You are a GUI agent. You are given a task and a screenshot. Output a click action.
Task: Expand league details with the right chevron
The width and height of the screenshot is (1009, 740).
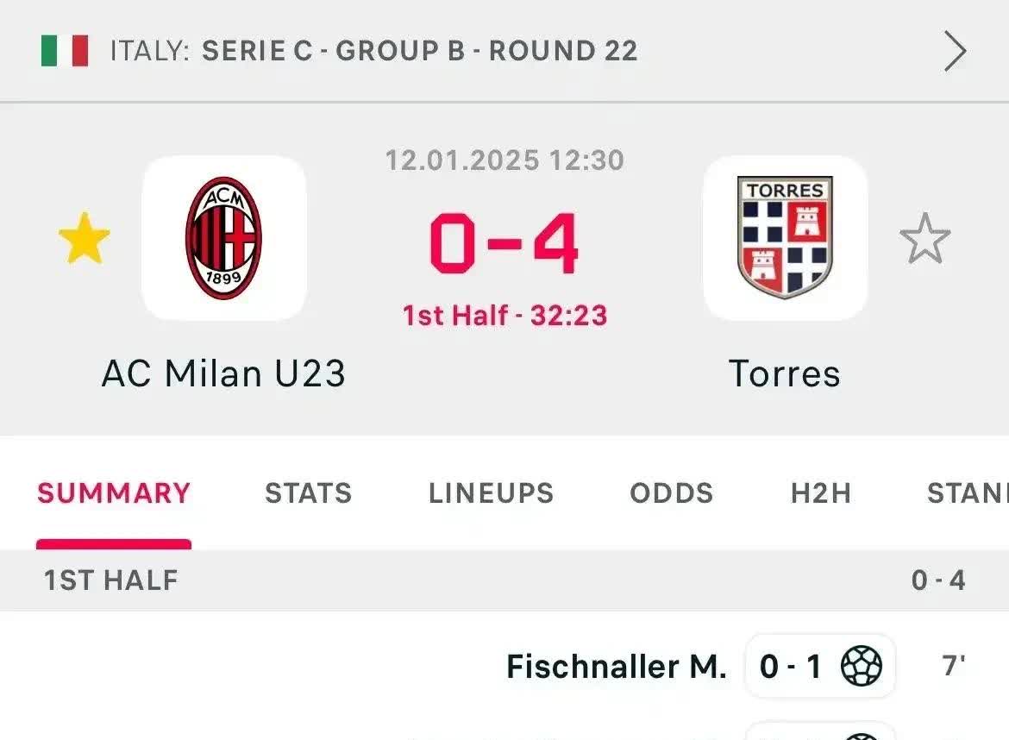(955, 51)
